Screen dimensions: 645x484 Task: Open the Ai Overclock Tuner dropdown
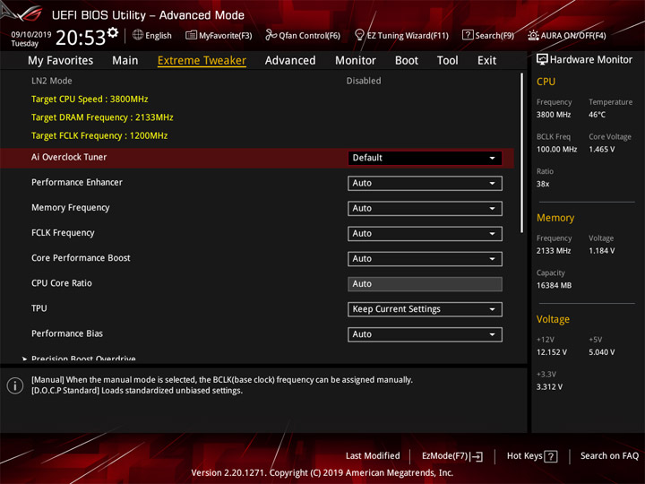point(425,158)
